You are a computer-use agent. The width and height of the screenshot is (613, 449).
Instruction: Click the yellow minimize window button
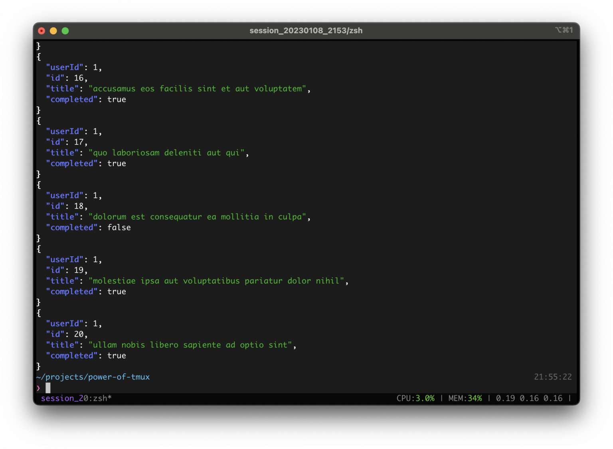pyautogui.click(x=53, y=31)
